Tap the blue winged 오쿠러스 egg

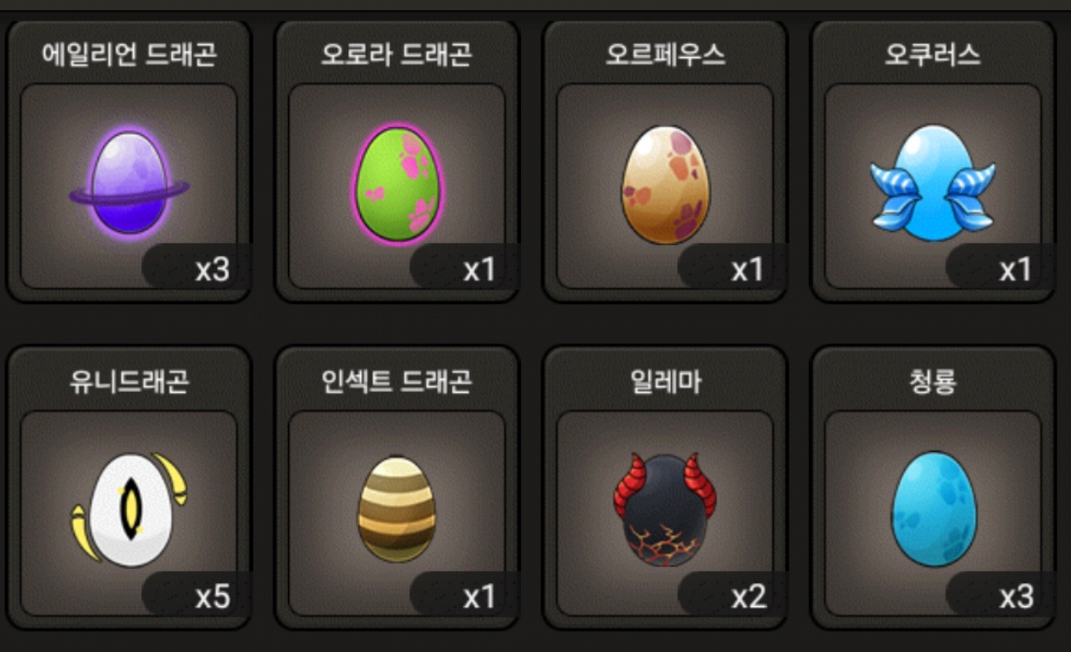coord(933,182)
